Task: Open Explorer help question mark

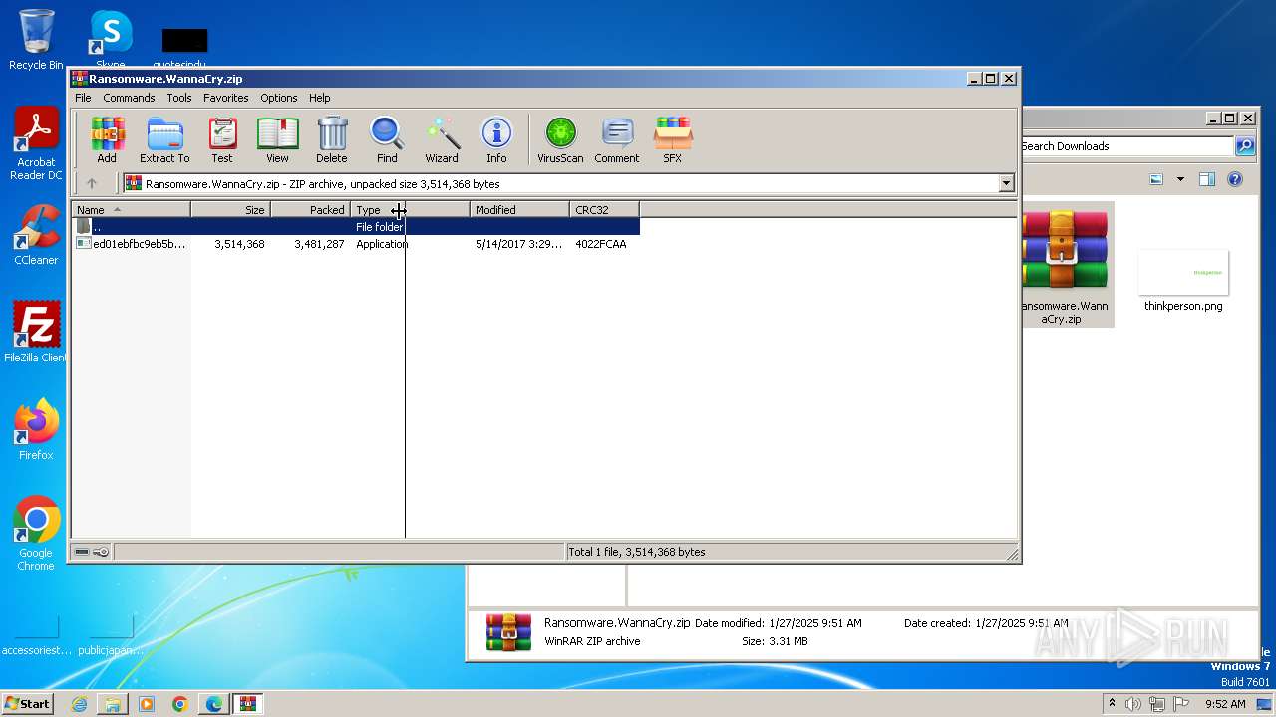Action: click(1235, 179)
